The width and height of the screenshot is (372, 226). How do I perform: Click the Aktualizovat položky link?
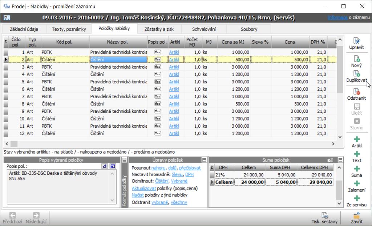pos(144,189)
